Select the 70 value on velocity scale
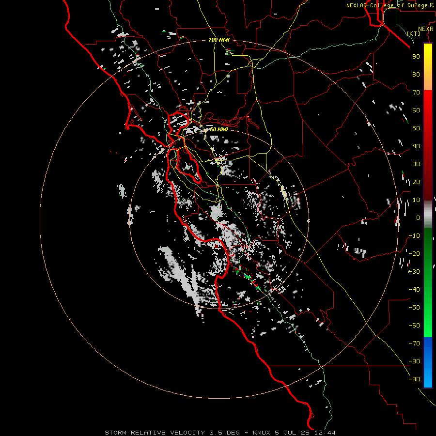The width and height of the screenshot is (436, 436). click(416, 93)
